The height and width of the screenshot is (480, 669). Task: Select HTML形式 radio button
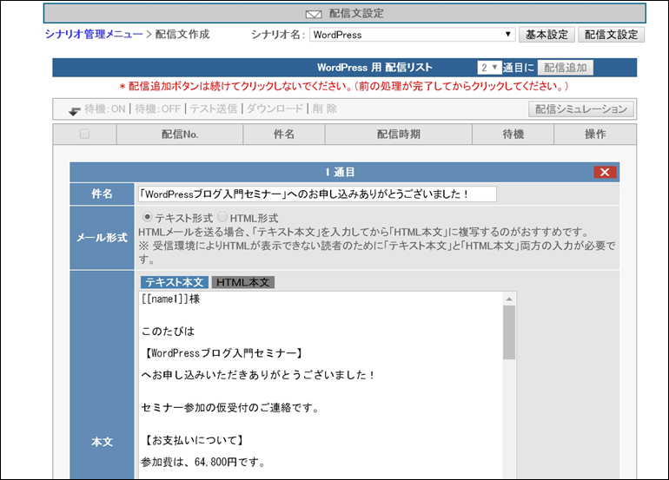(x=222, y=217)
